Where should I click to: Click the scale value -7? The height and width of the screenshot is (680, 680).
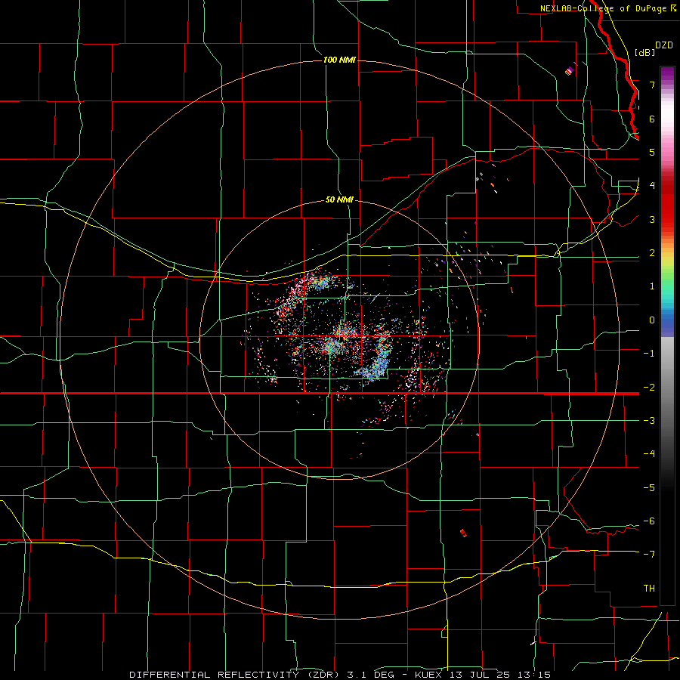pyautogui.click(x=649, y=555)
